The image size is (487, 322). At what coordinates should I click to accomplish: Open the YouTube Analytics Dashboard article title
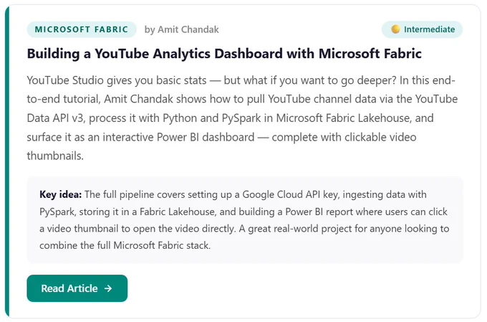click(x=224, y=54)
